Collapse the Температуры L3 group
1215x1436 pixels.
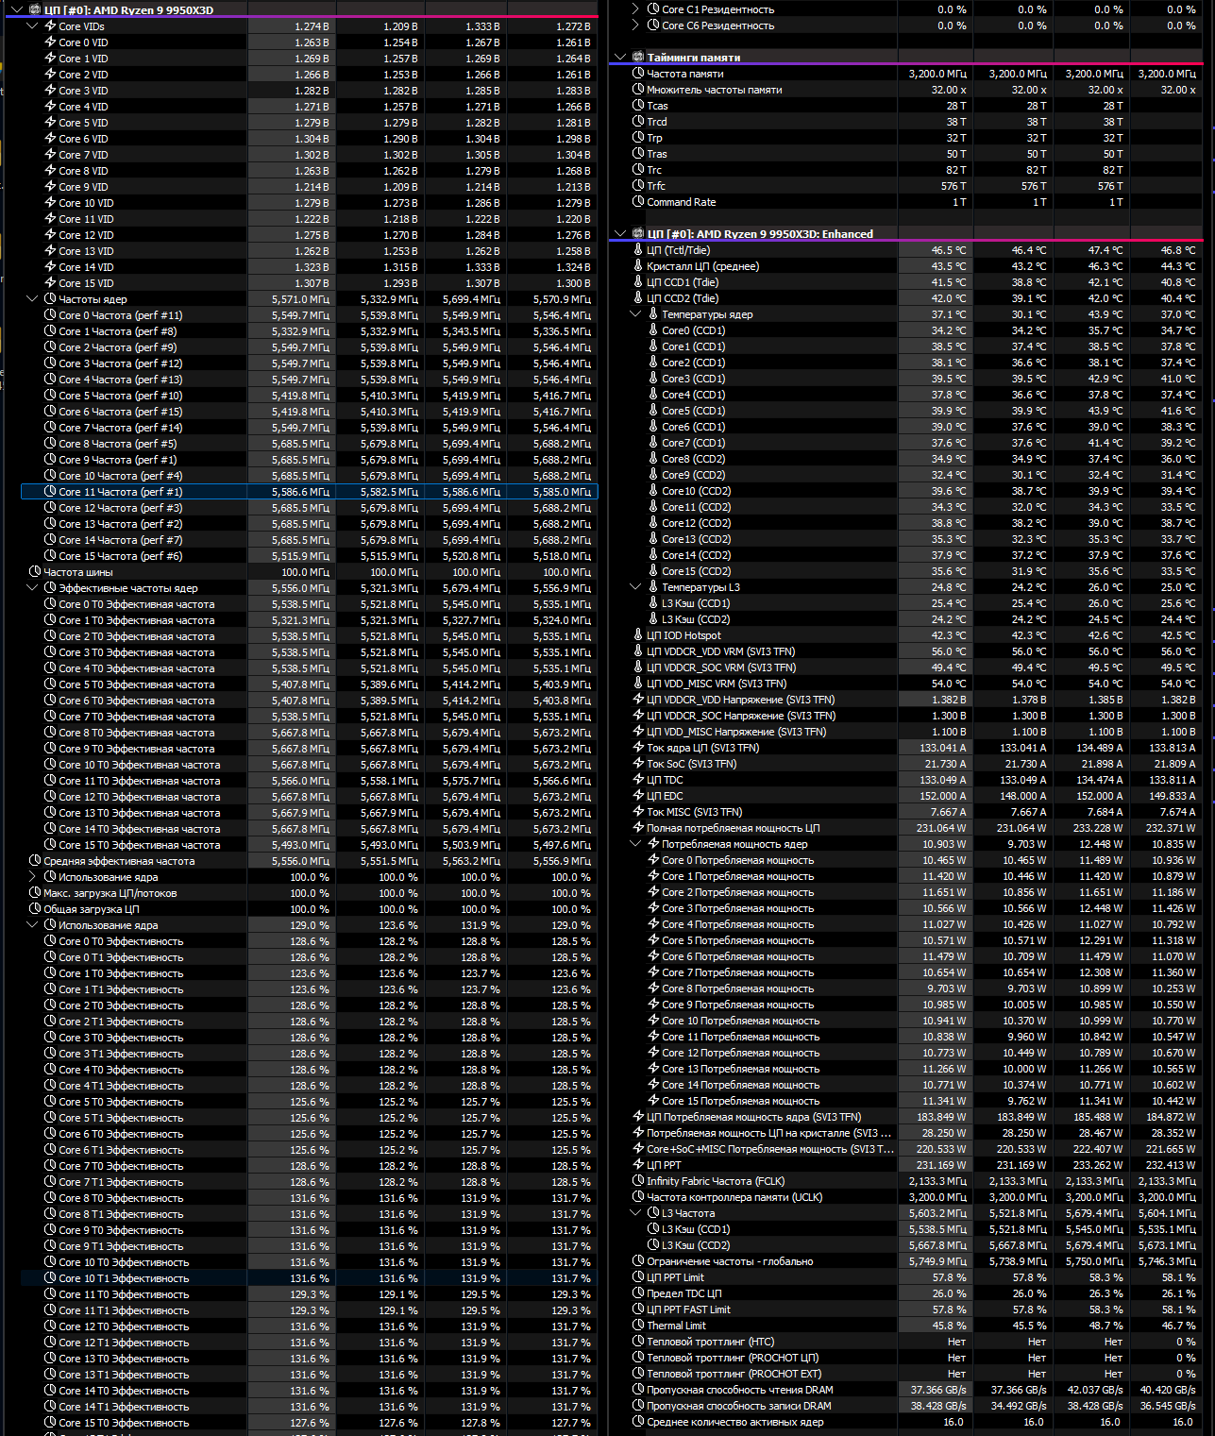pyautogui.click(x=636, y=587)
